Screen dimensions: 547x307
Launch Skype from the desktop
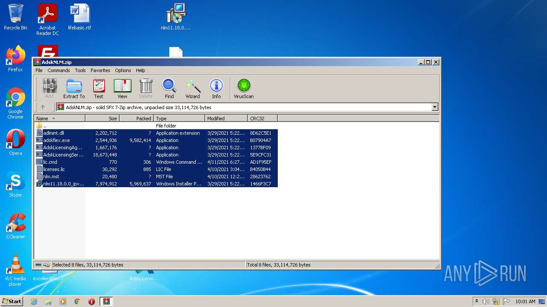[x=15, y=184]
